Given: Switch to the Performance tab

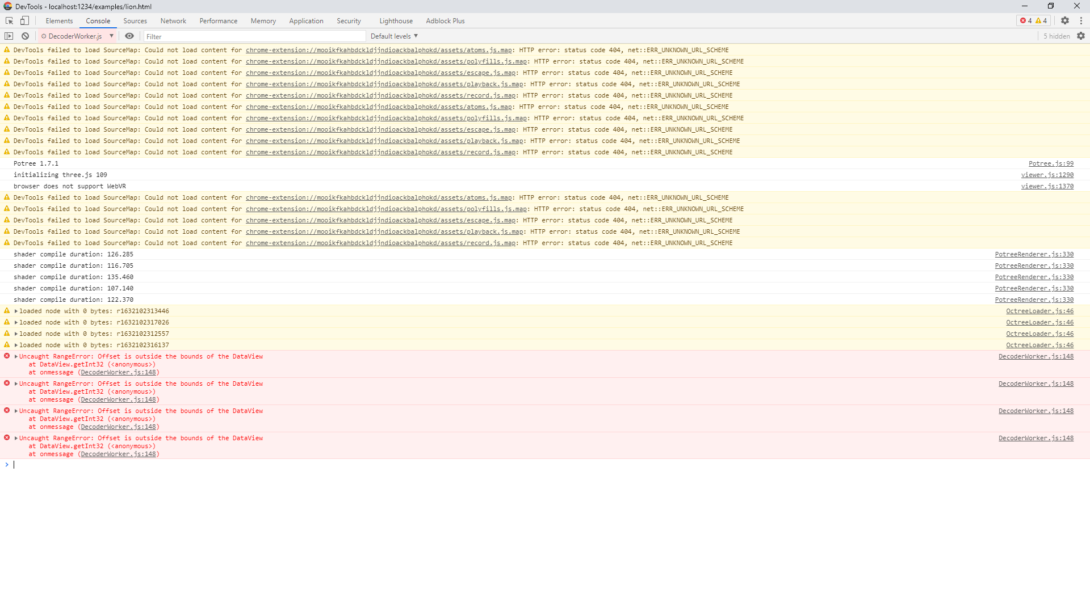Looking at the screenshot, I should pos(219,21).
